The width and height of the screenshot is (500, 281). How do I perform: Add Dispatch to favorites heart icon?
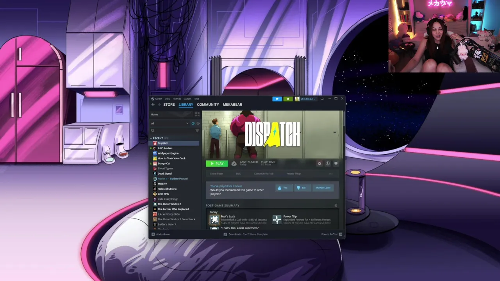pyautogui.click(x=336, y=164)
